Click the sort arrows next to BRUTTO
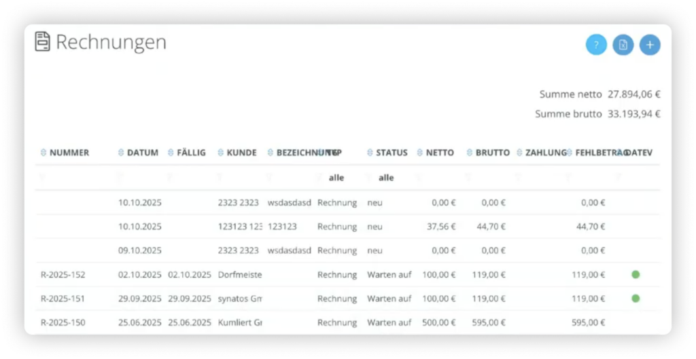Image resolution: width=696 pixels, height=359 pixels. tap(470, 153)
